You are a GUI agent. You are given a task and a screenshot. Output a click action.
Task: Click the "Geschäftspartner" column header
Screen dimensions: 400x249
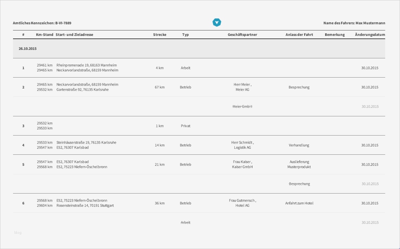(x=242, y=35)
